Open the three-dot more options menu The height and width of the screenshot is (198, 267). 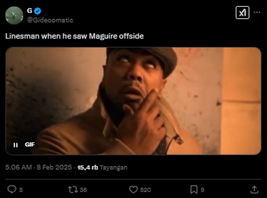[x=257, y=12]
